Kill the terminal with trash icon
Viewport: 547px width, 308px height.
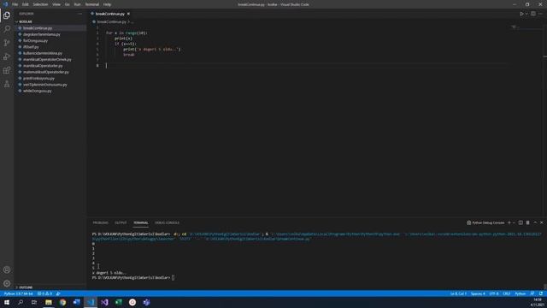tap(528, 222)
